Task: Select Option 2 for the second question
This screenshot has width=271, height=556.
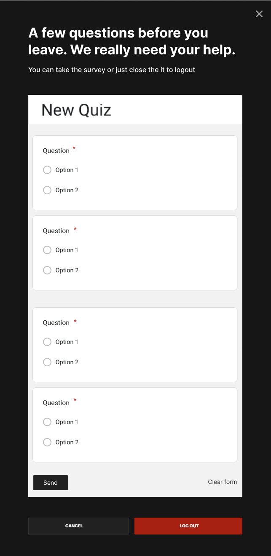Action: [47, 270]
